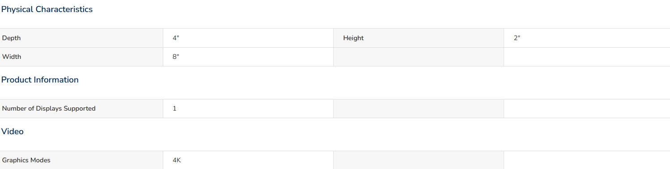
Task: Select the Number of Displays Supported label
Action: [x=49, y=108]
